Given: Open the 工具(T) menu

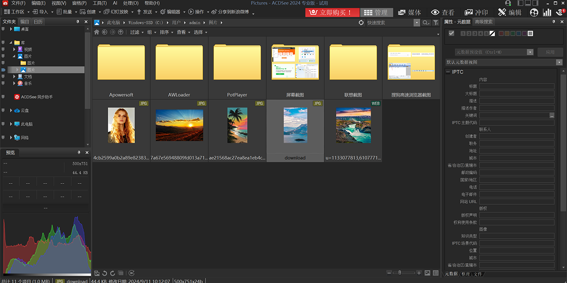Looking at the screenshot, I should click(x=99, y=3).
